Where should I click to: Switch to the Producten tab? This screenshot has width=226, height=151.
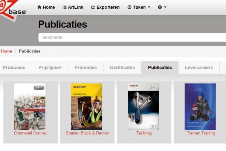pos(14,68)
